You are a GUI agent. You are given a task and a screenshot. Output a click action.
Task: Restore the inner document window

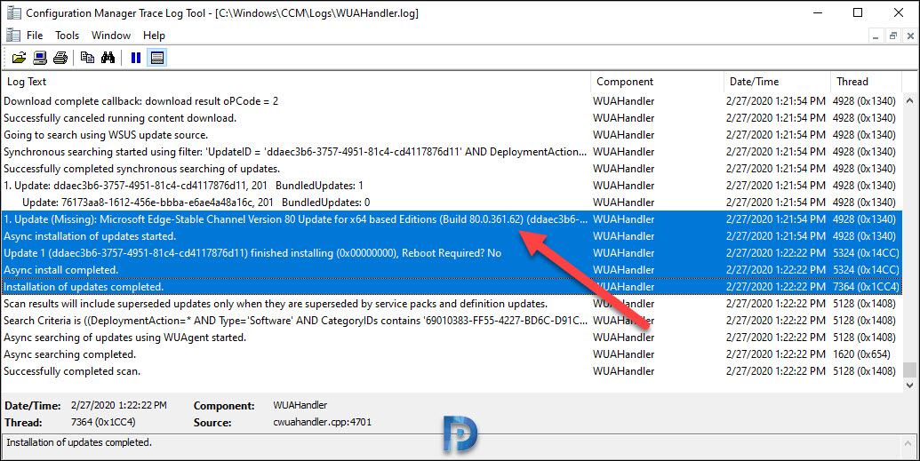tap(893, 36)
